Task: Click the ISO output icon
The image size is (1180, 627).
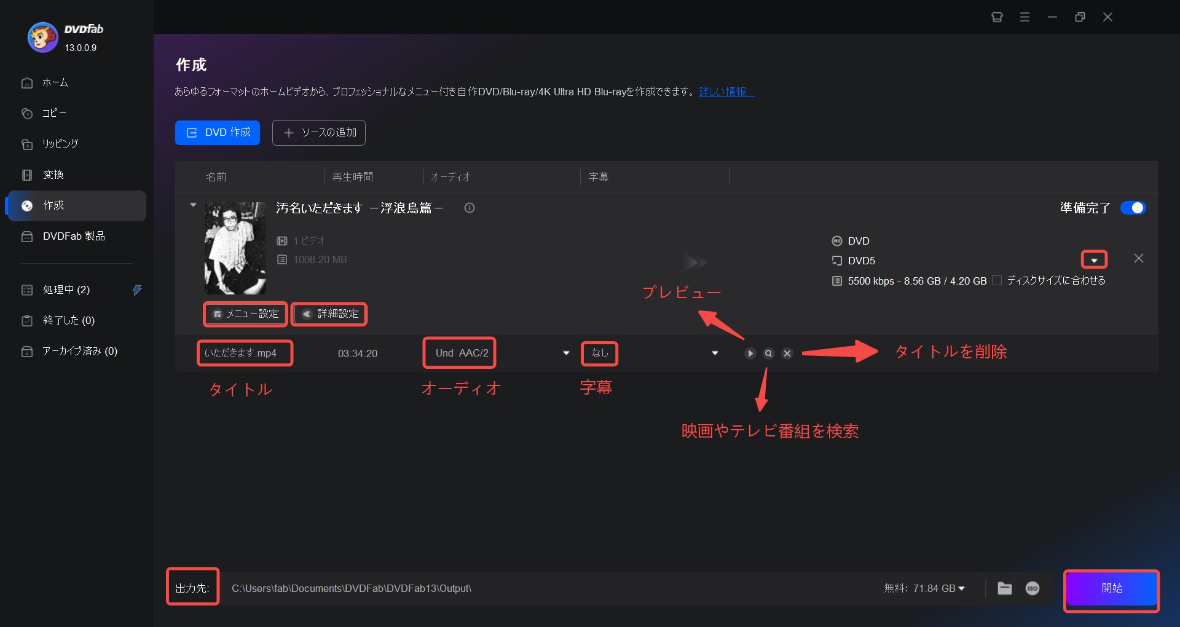Action: [1032, 588]
